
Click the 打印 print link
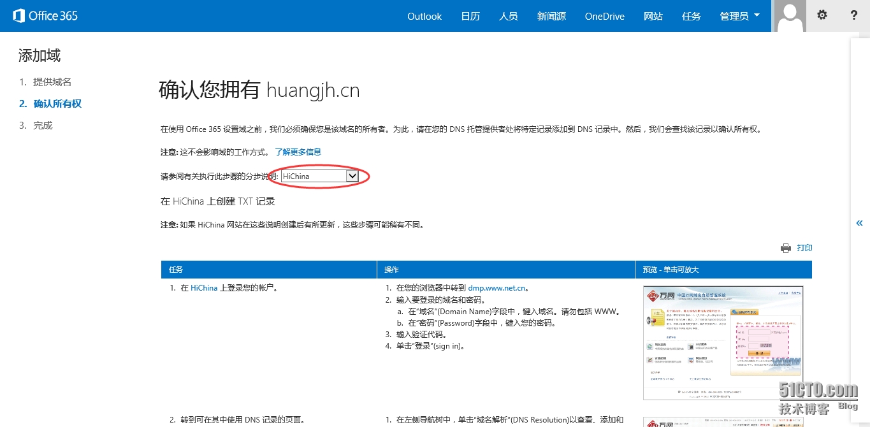click(804, 248)
